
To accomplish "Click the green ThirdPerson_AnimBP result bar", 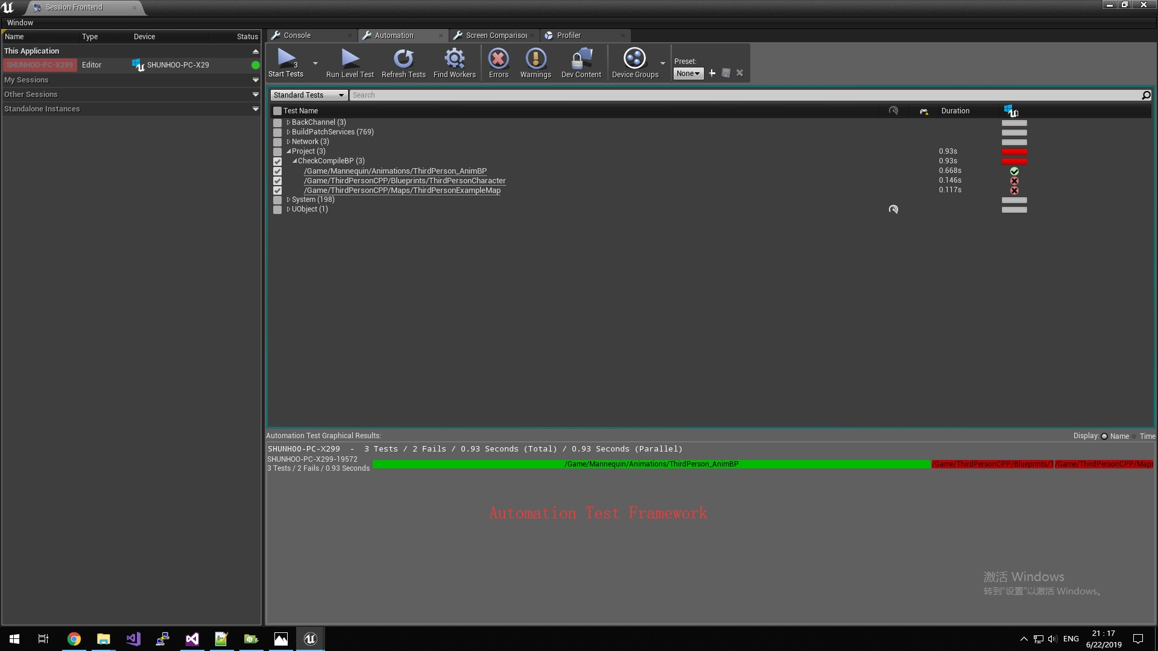I will (651, 464).
